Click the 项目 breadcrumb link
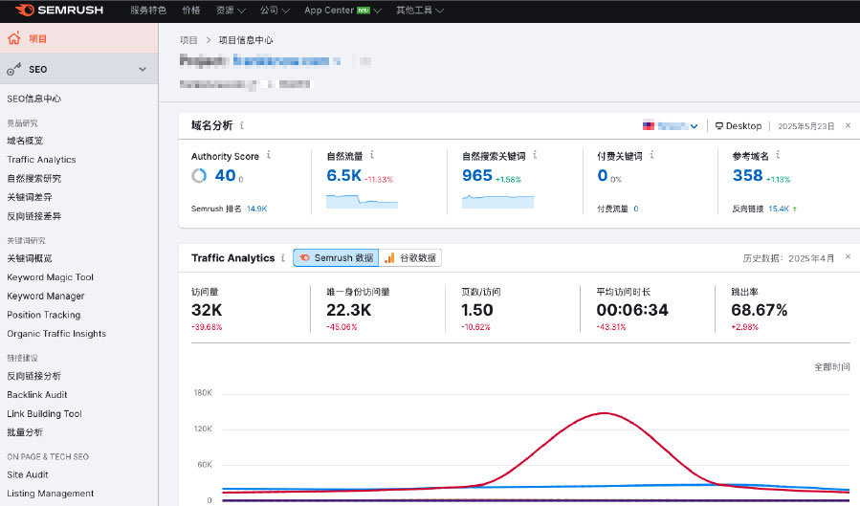860x506 pixels. [x=188, y=40]
